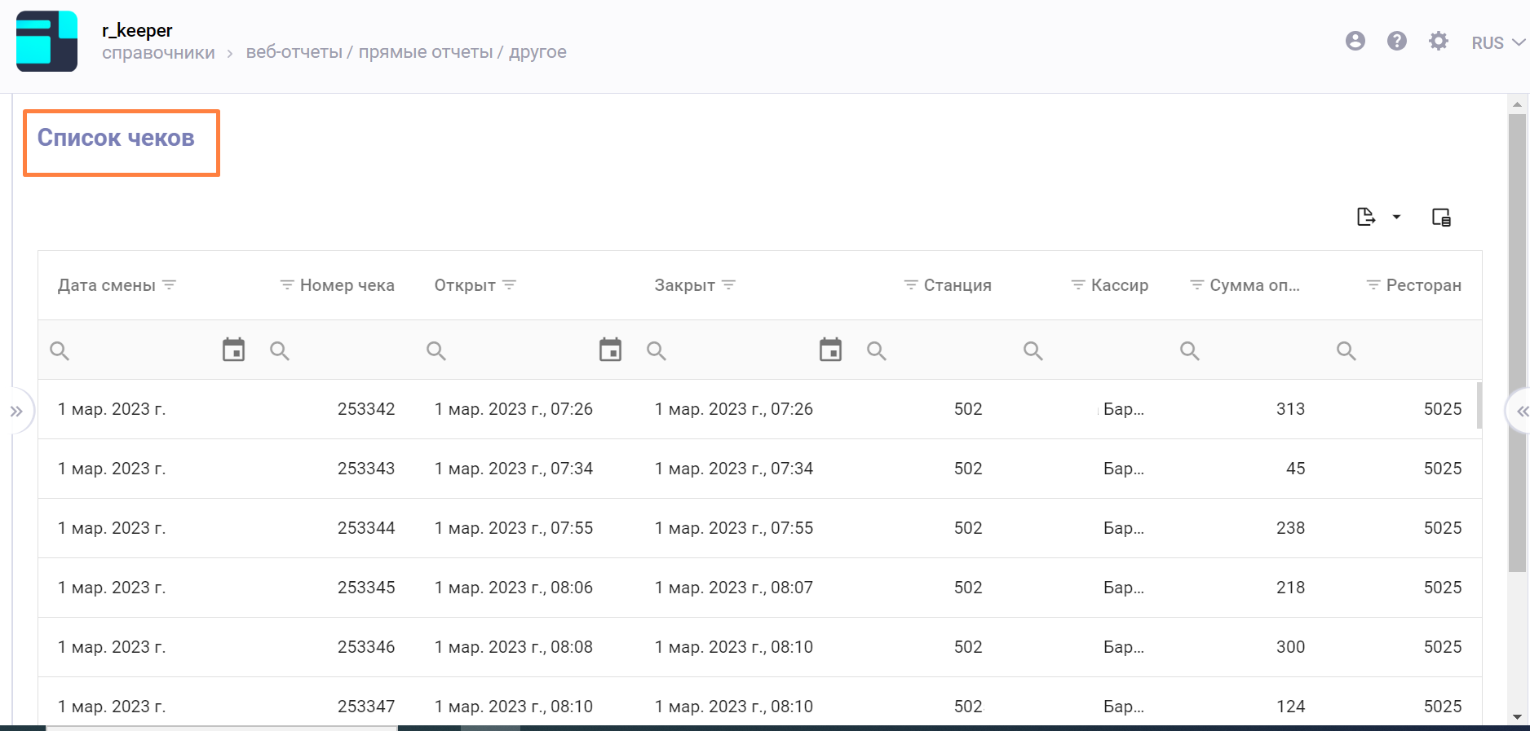Screen dimensions: 1530x731
Task: Open calendar picker for Открыт filter
Action: click(610, 350)
